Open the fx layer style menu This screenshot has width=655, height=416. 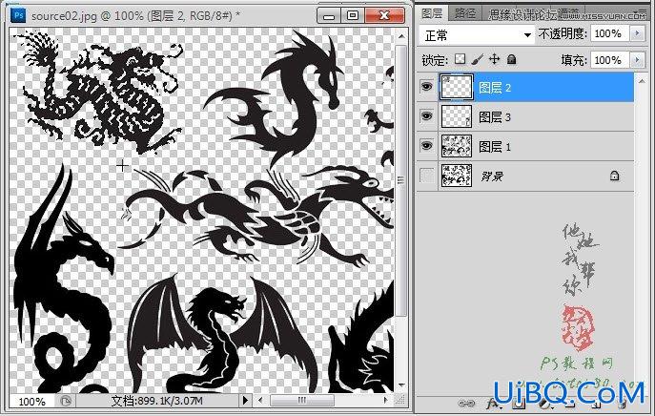[493, 404]
